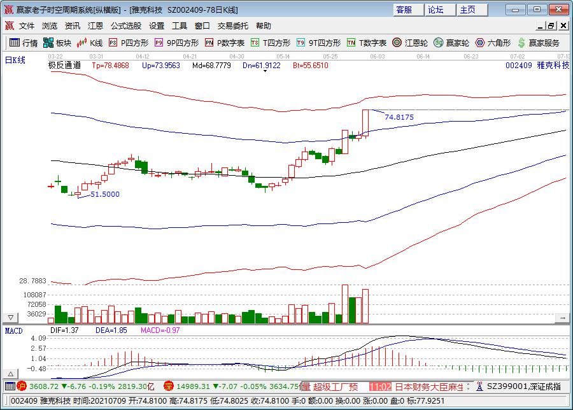
Task: Click the MACD indicator label
Action: pos(13,330)
